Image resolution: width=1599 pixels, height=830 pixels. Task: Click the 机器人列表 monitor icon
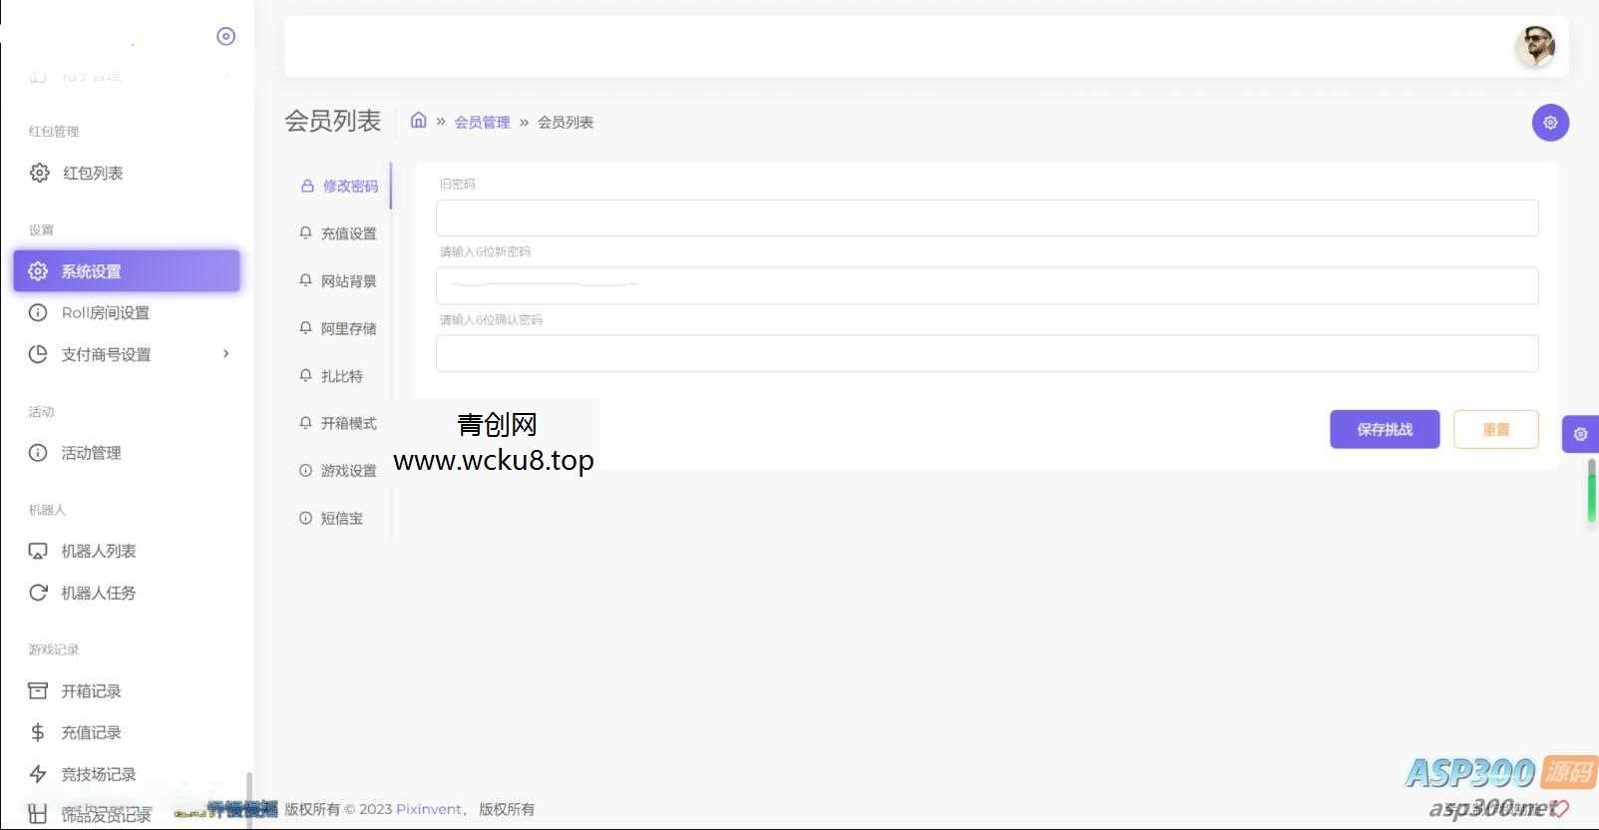tap(38, 551)
